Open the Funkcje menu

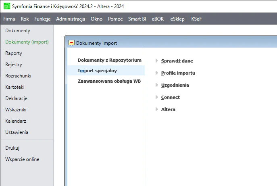click(x=42, y=19)
